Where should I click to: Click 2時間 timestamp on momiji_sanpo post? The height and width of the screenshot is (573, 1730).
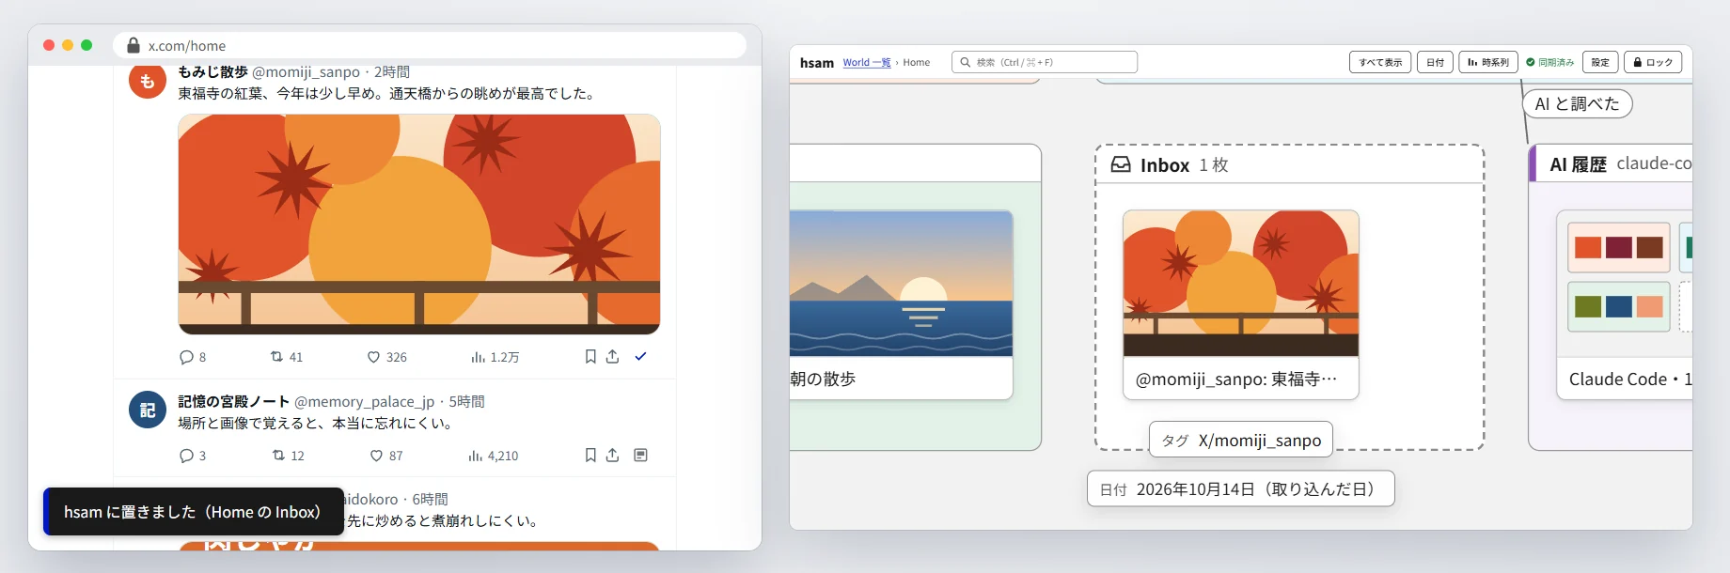point(392,72)
